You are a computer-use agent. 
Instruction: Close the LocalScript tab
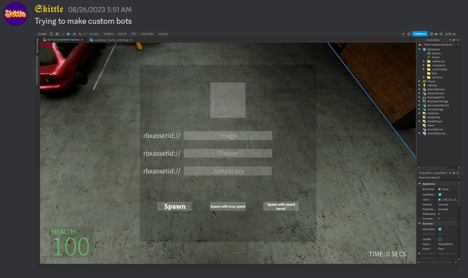(131, 40)
